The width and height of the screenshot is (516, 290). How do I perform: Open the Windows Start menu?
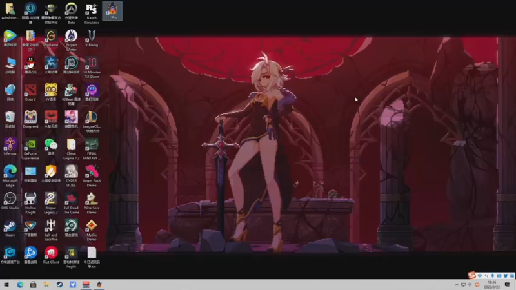6,285
